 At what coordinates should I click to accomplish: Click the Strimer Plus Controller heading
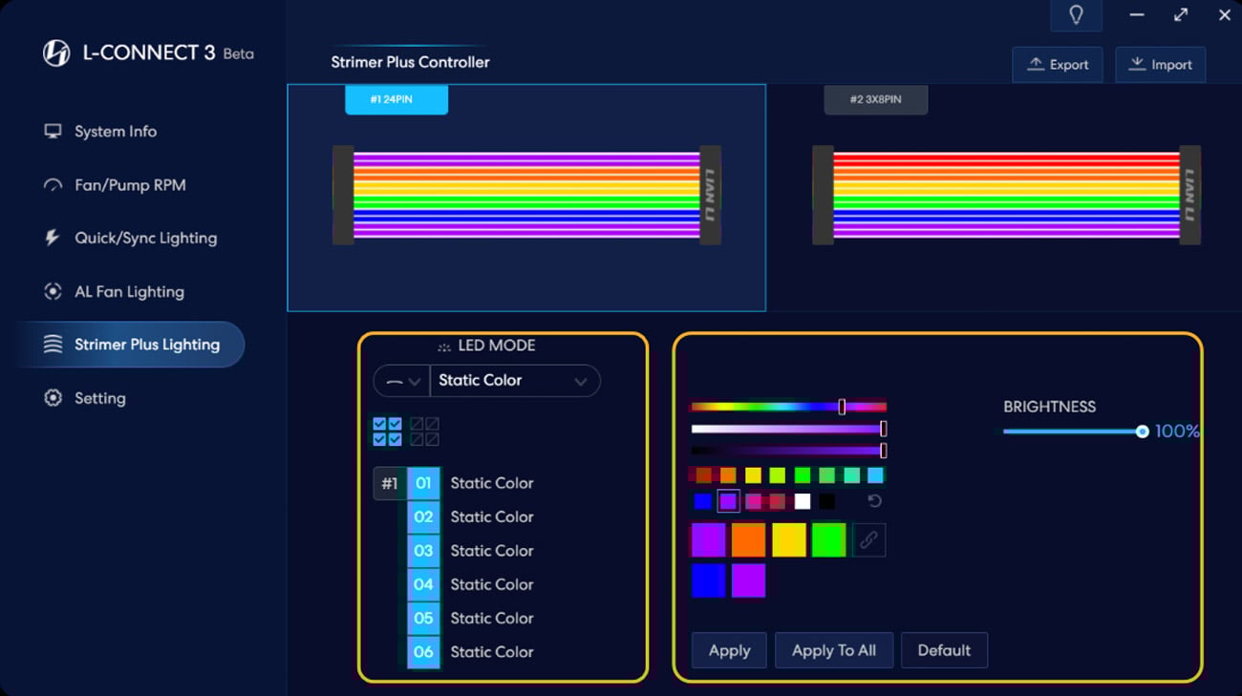coord(410,62)
